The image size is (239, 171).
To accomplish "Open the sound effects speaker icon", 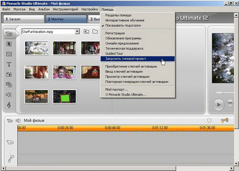I will point(9,95).
